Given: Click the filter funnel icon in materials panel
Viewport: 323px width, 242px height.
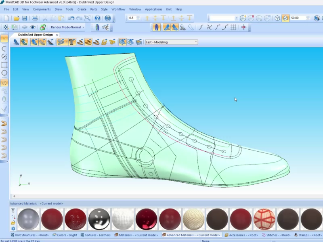Looking at the screenshot, I should pos(13,210).
